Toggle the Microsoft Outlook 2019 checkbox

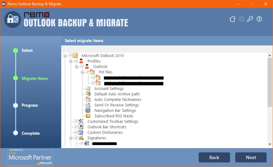point(70,55)
